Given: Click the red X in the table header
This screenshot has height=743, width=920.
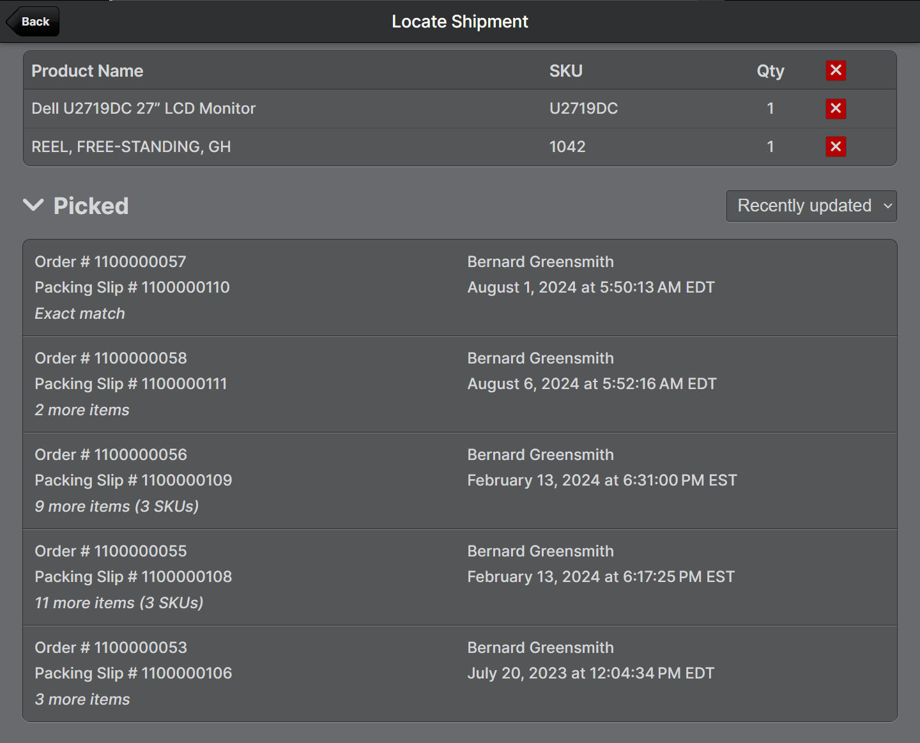Looking at the screenshot, I should pyautogui.click(x=836, y=70).
